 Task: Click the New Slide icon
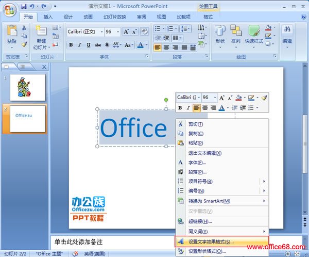click(x=41, y=31)
